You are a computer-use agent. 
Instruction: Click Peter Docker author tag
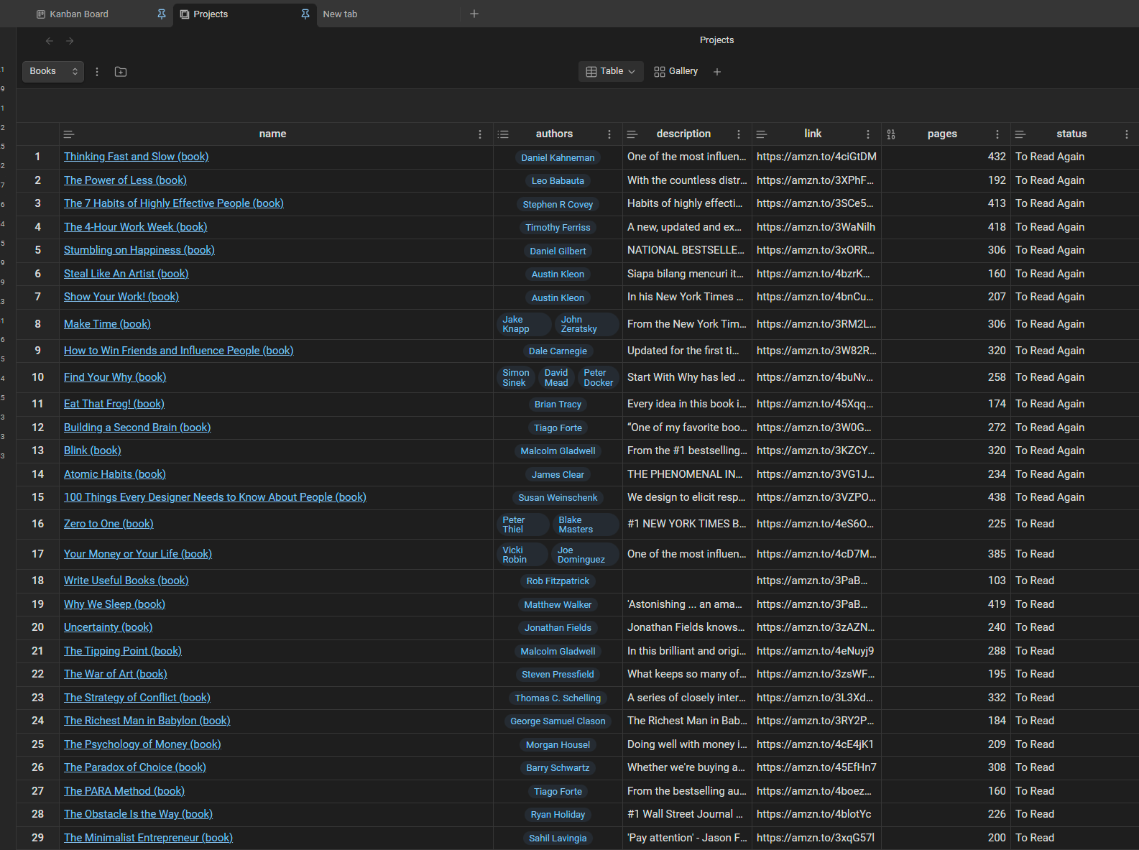pos(598,377)
